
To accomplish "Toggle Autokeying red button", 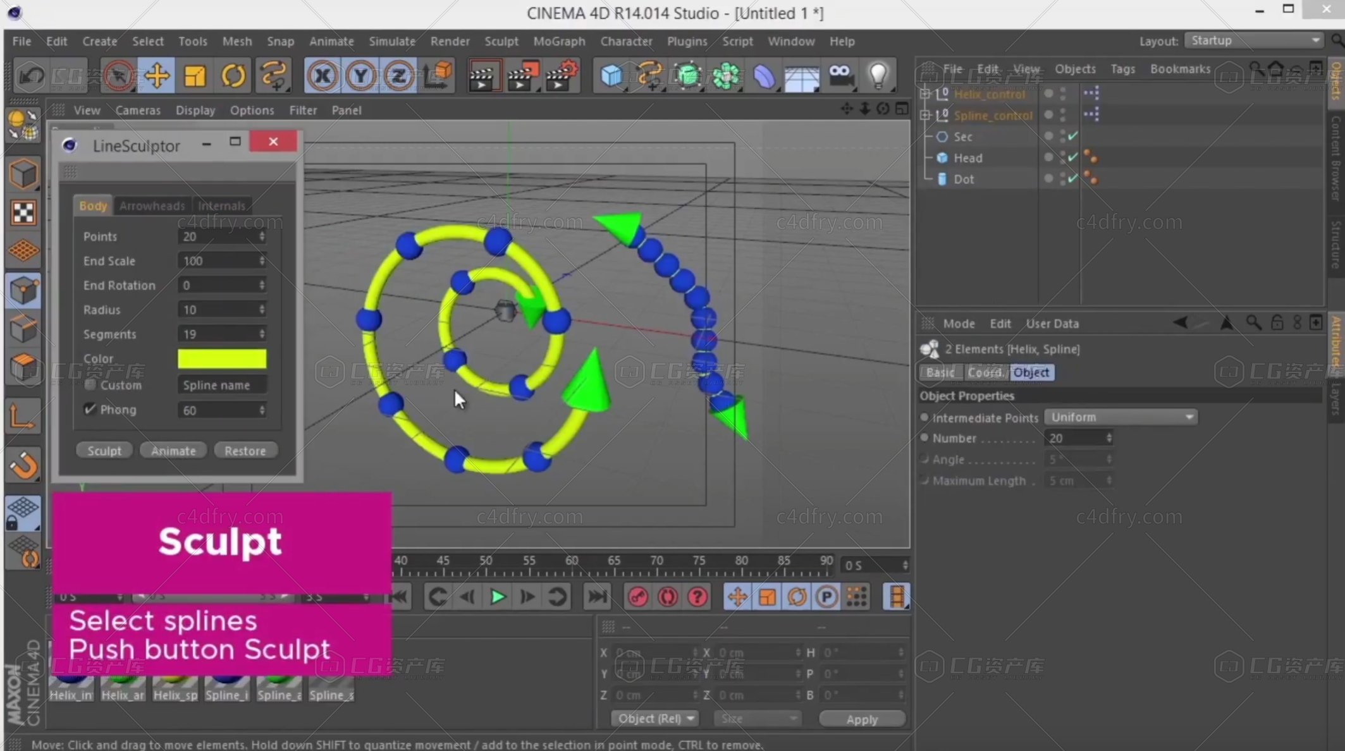I will (x=668, y=597).
